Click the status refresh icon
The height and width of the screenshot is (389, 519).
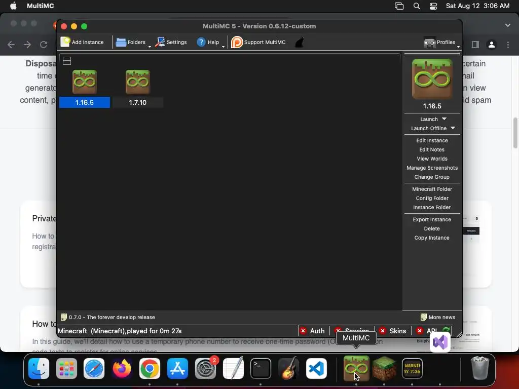(446, 330)
